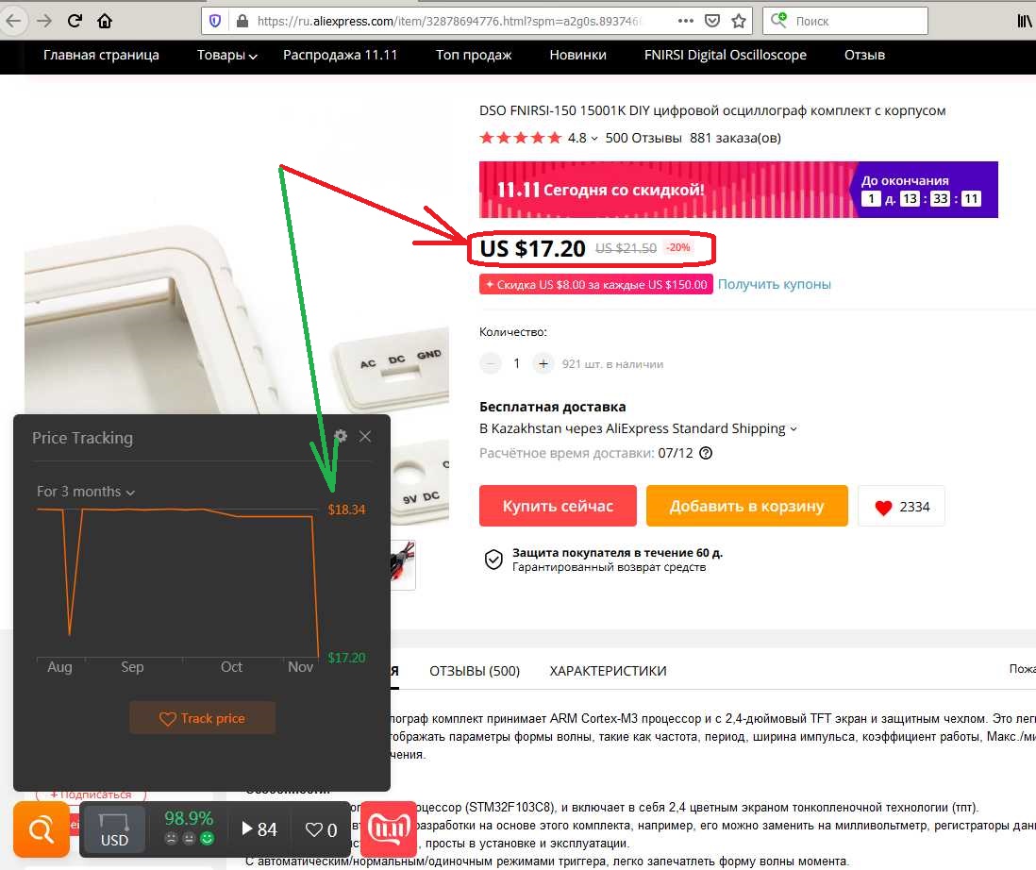Open browser library icon
The width and height of the screenshot is (1036, 870).
tap(1024, 21)
